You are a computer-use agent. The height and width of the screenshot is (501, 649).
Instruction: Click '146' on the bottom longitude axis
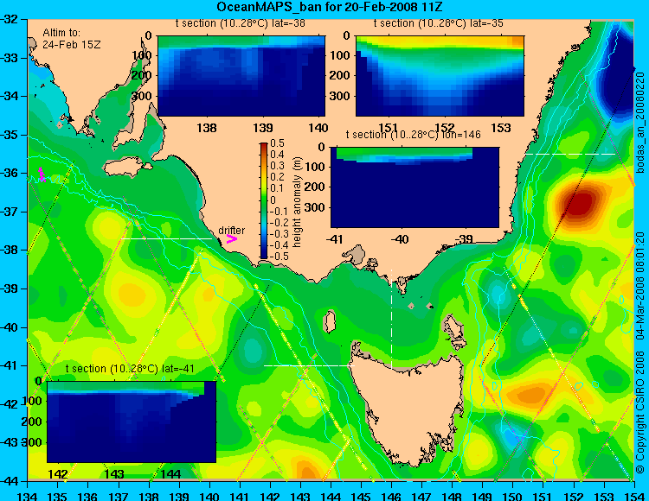point(391,496)
